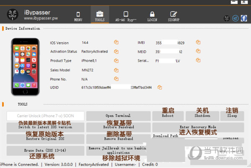Viewport: 251px width, 168px height.
Task: Click Open Terminal button
Action: tap(118, 116)
